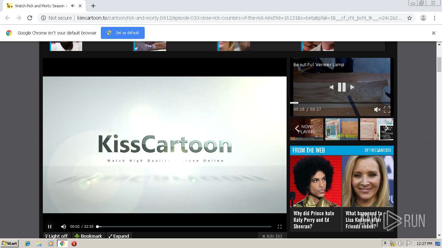This screenshot has height=248, width=442.
Task: Switch to Chrome in the taskbar
Action: pos(62,244)
